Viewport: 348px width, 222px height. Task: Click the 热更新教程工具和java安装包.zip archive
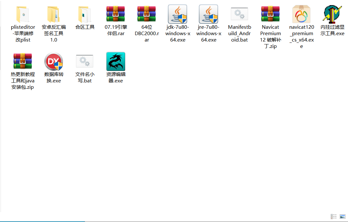coord(23,62)
